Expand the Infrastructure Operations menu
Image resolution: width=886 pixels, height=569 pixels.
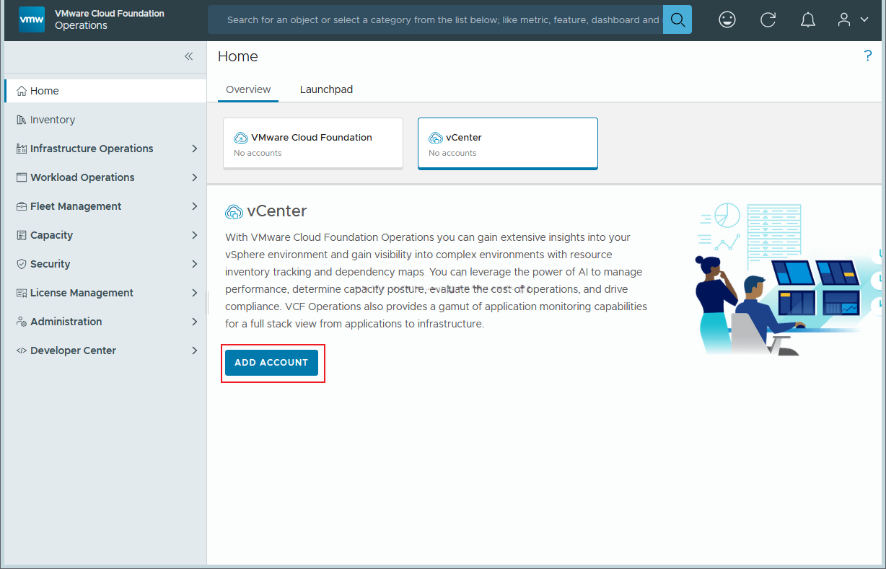click(92, 149)
